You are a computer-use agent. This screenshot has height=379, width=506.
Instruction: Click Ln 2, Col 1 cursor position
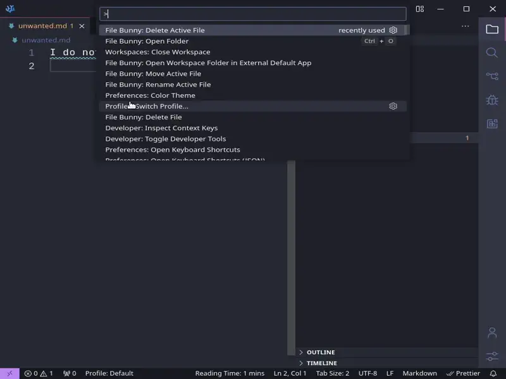click(x=290, y=373)
